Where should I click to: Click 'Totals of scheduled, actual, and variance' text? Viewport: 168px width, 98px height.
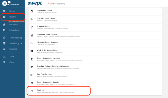coord(58,68)
